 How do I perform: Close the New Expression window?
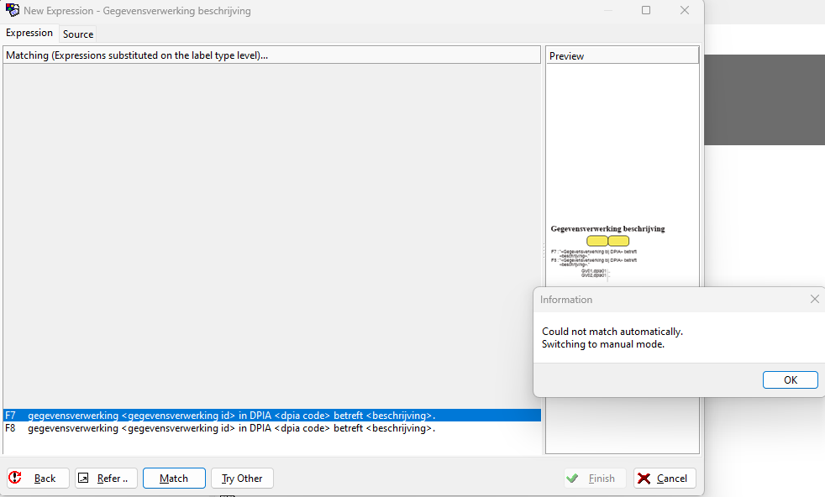685,11
